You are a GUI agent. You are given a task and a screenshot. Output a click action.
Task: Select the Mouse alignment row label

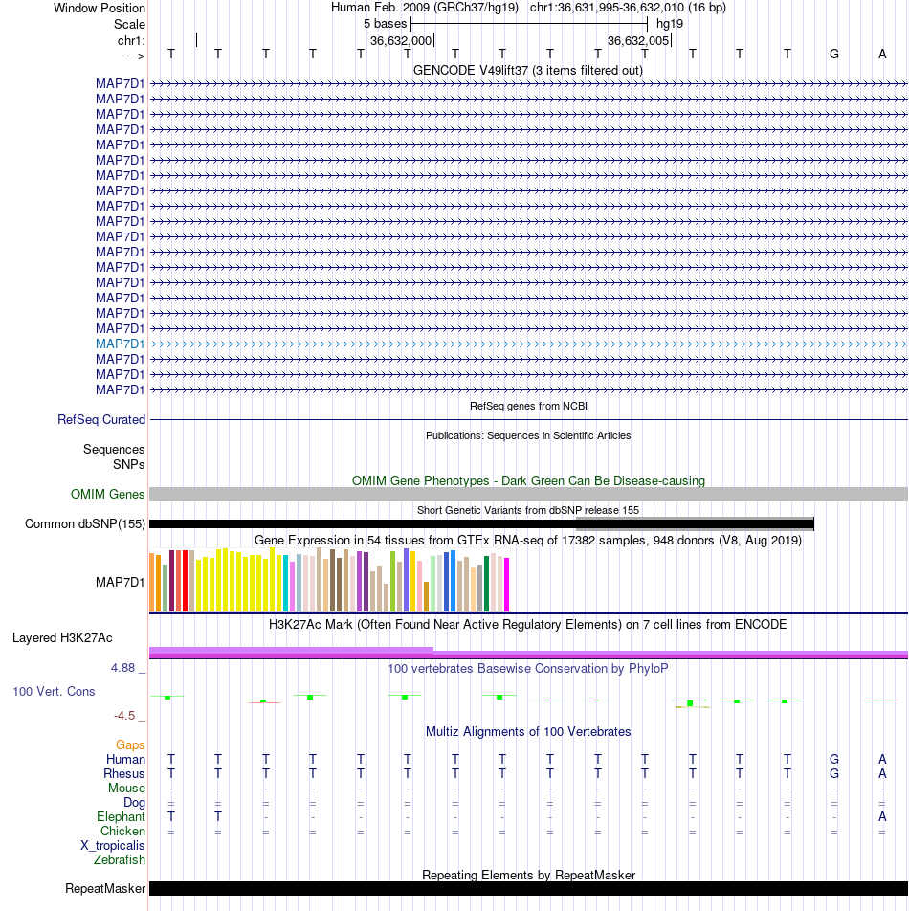click(126, 789)
